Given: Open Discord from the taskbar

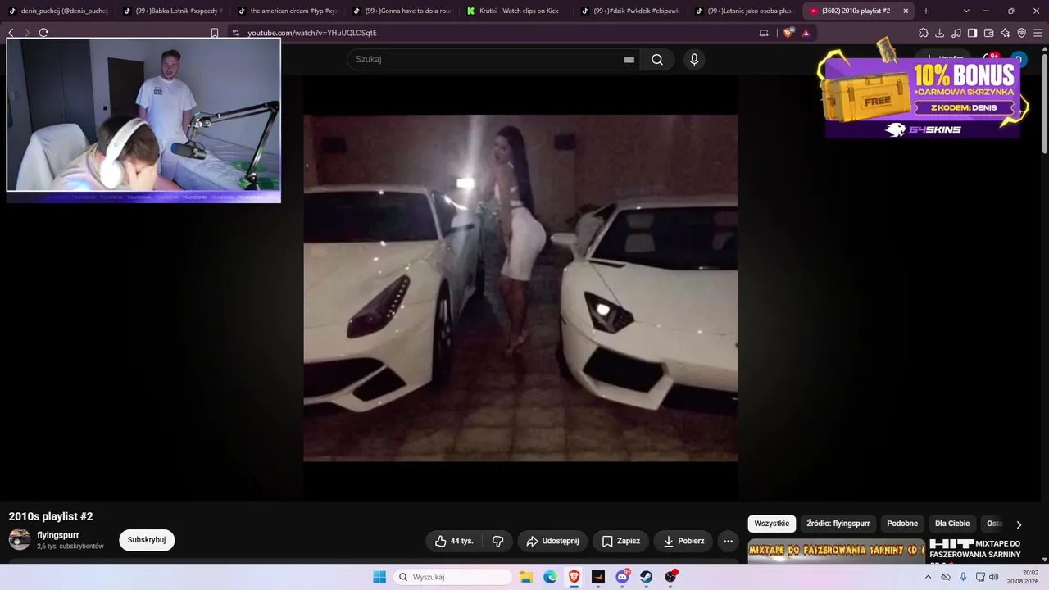Looking at the screenshot, I should pyautogui.click(x=622, y=577).
